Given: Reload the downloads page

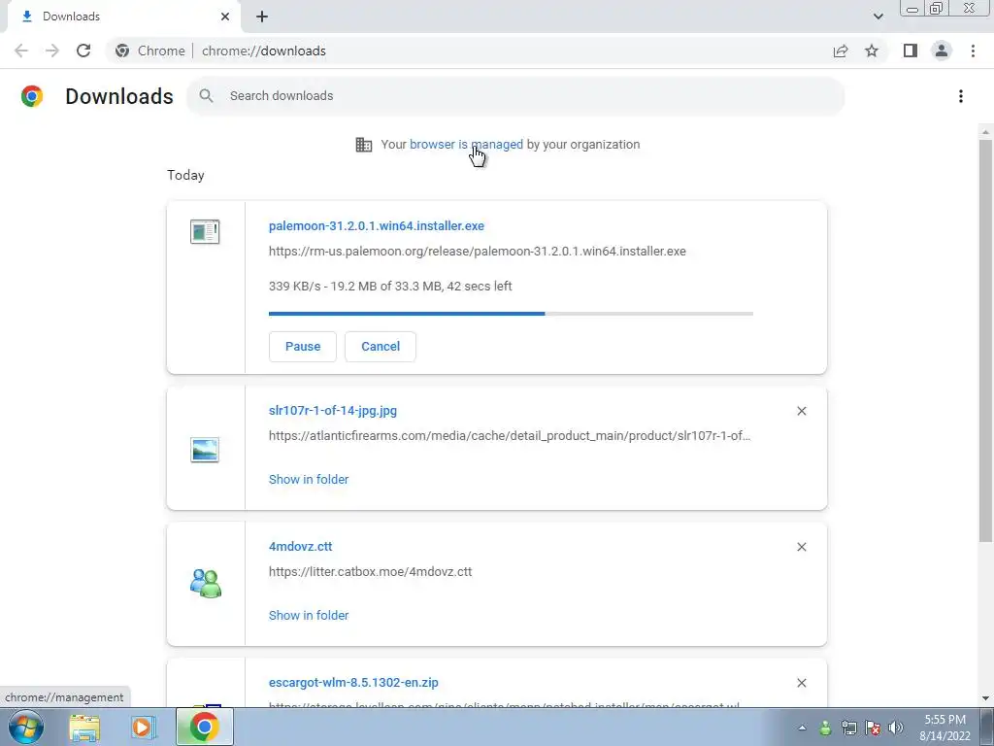Looking at the screenshot, I should pos(83,51).
